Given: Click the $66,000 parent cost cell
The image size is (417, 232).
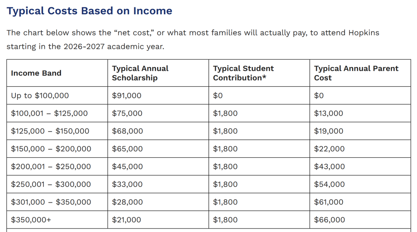Looking at the screenshot, I should pos(329,220).
